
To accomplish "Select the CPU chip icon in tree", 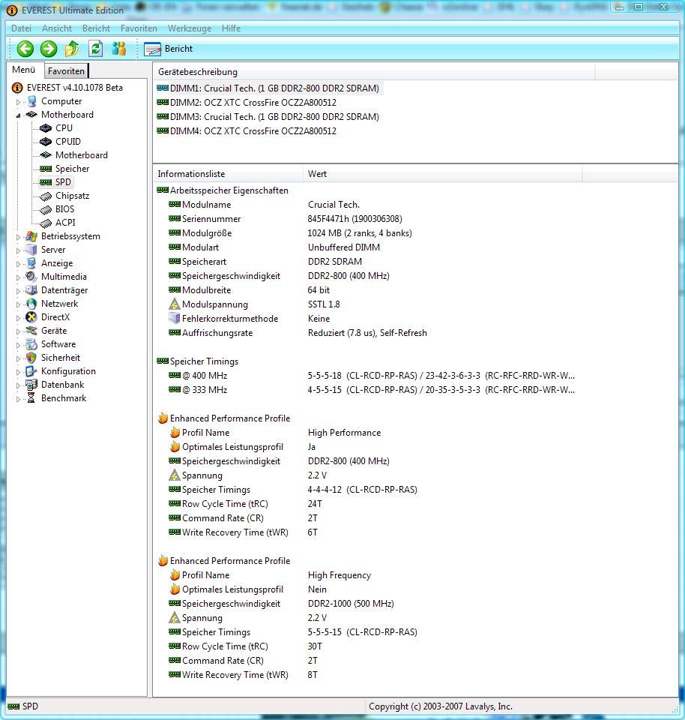I will point(46,128).
